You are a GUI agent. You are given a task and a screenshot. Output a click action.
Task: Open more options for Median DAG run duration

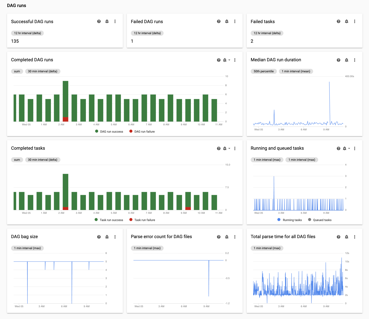click(x=355, y=60)
